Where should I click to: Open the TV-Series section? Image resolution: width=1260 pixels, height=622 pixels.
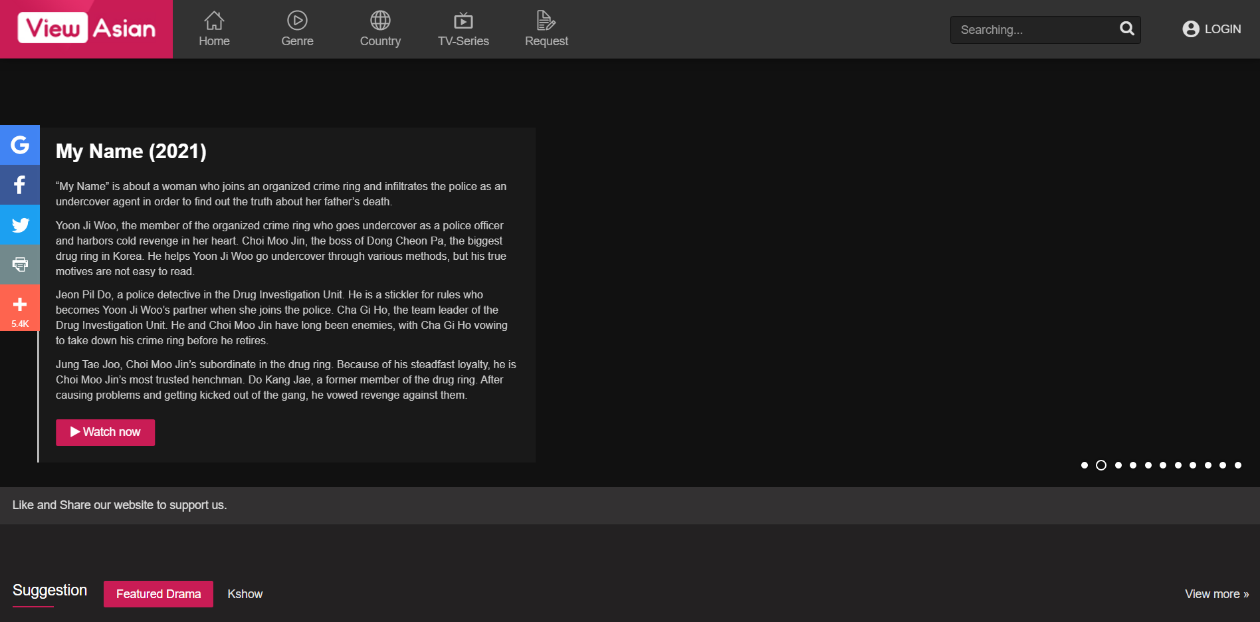pos(463,29)
